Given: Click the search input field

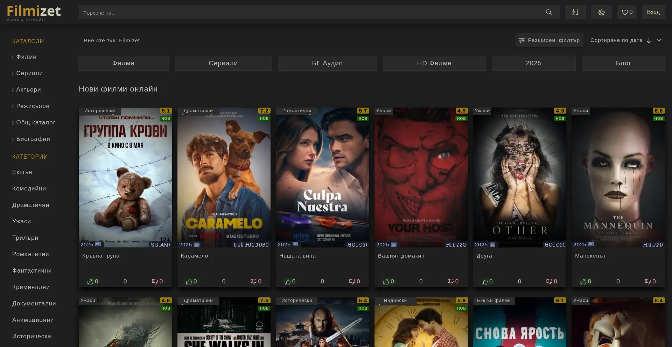Looking at the screenshot, I should pos(308,13).
